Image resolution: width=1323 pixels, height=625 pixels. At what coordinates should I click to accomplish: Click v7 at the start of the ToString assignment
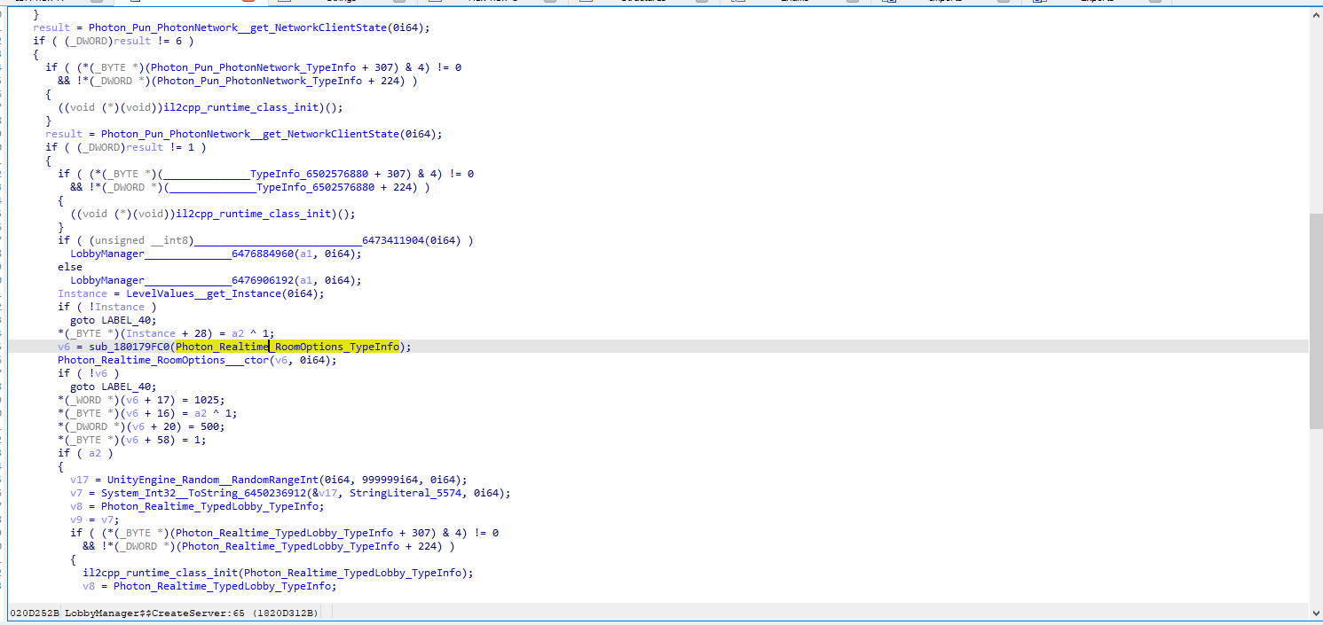[x=76, y=493]
